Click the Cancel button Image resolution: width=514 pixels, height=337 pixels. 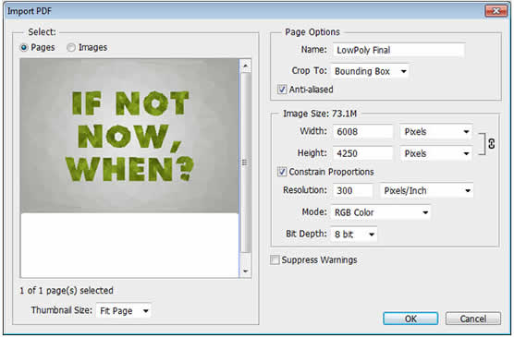pos(473,319)
